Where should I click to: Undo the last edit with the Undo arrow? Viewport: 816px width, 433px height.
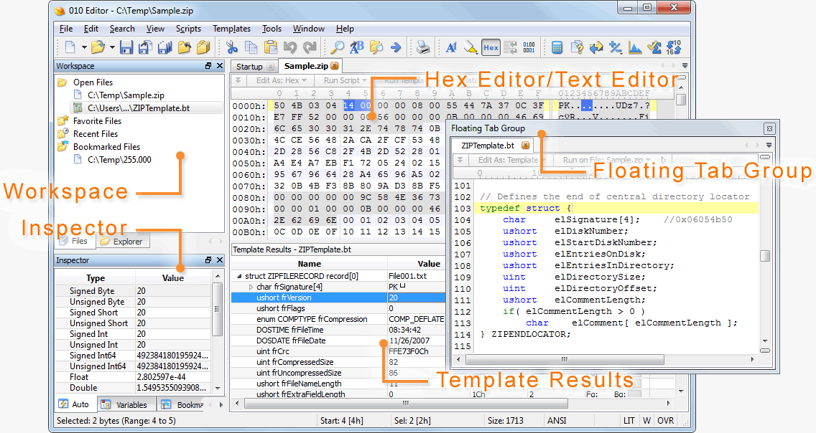pos(290,48)
